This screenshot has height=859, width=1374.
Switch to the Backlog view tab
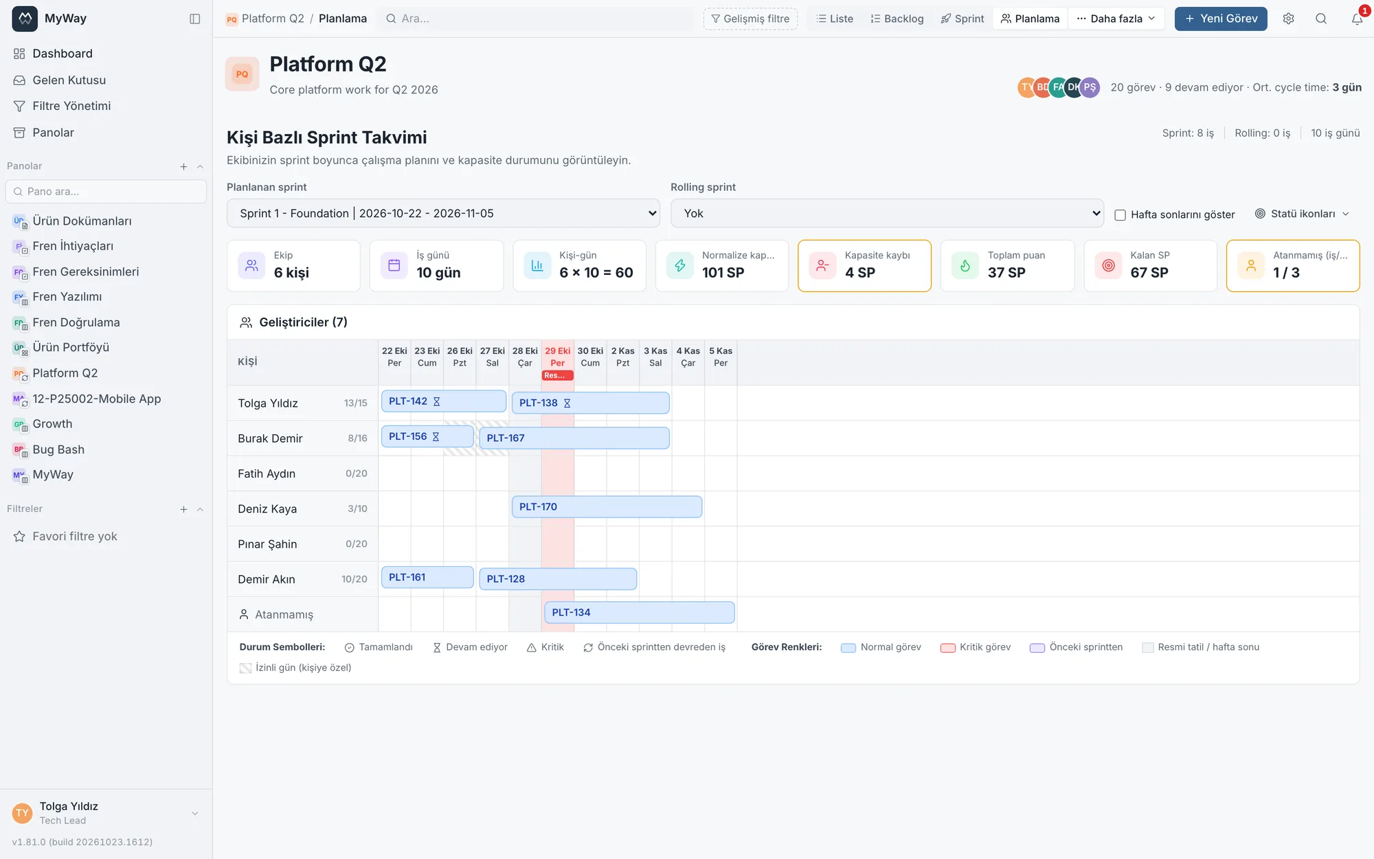[897, 19]
